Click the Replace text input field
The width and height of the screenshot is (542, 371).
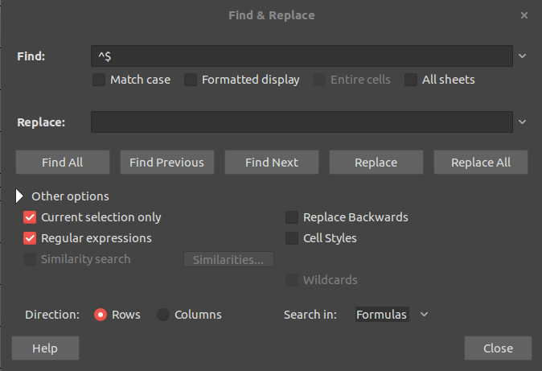point(301,122)
